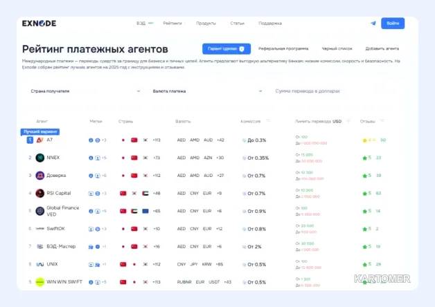Open the WIN WIN SWIFT name
The height and width of the screenshot is (307, 435).
pos(64,282)
